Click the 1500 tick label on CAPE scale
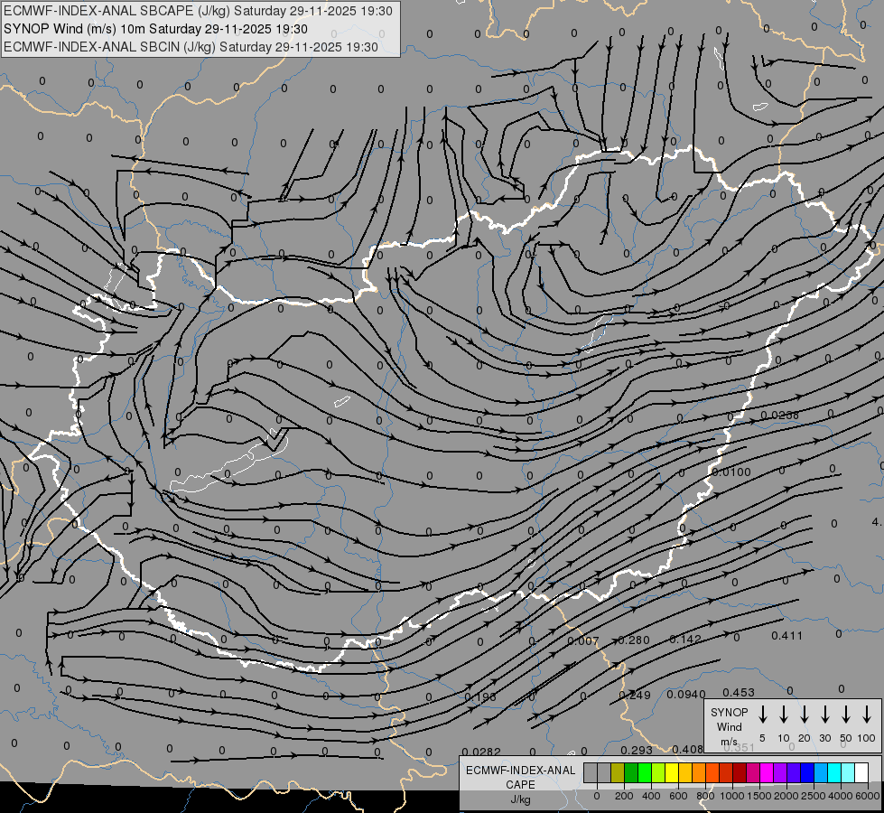This screenshot has height=813, width=884. pyautogui.click(x=759, y=796)
